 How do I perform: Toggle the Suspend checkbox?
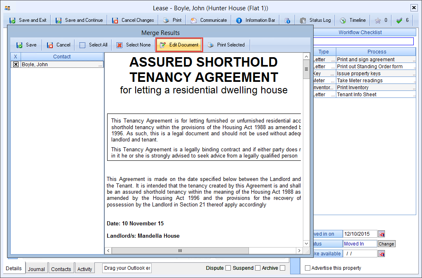[258, 268]
